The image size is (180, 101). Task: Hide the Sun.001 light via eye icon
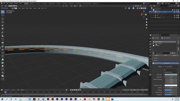coord(176,17)
